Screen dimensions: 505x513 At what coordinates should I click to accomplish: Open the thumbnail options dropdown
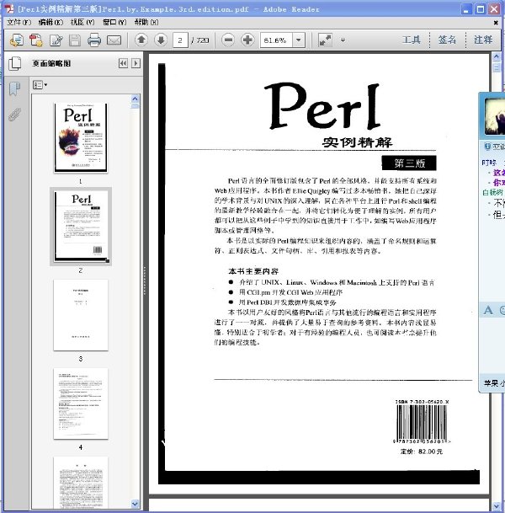point(40,85)
